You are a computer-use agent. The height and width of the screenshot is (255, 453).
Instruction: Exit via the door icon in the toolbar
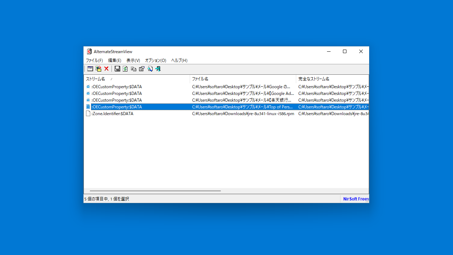point(158,69)
